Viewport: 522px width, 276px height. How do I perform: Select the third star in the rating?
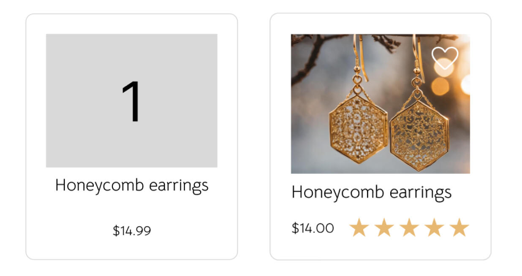pos(408,227)
